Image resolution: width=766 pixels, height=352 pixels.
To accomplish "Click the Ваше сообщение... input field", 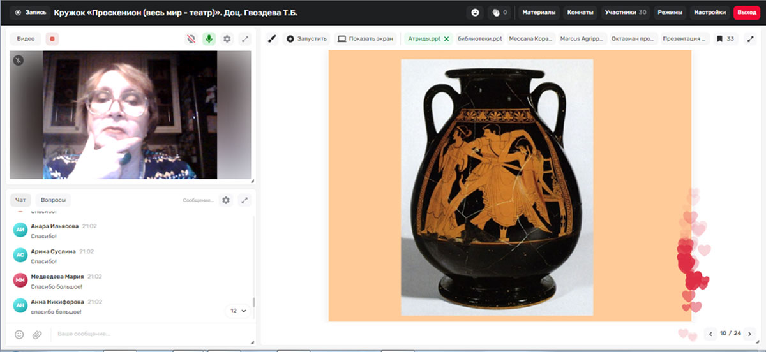I will [150, 334].
